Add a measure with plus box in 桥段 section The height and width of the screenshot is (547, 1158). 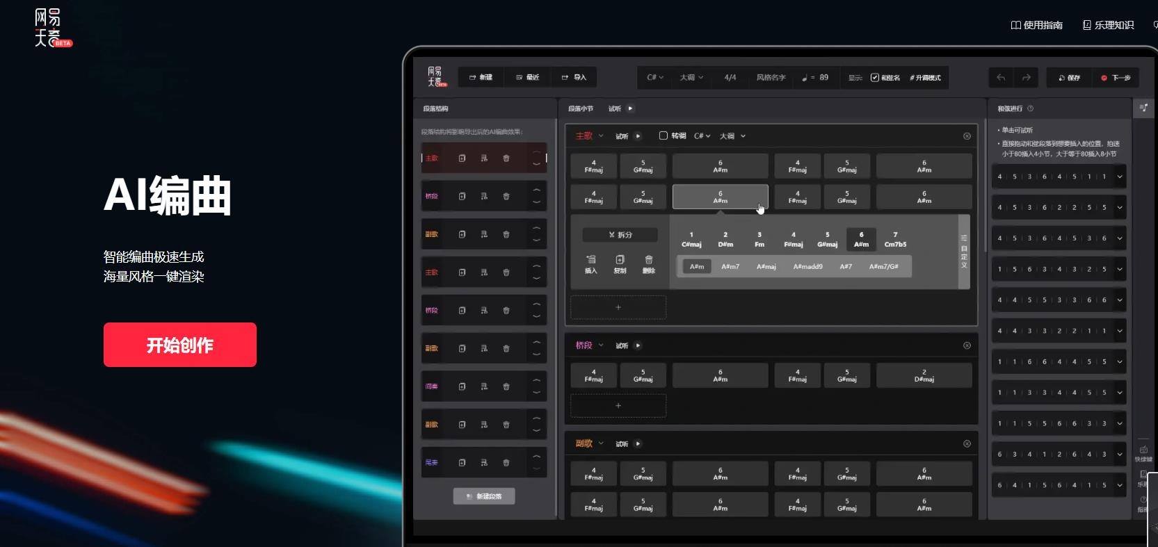click(618, 405)
